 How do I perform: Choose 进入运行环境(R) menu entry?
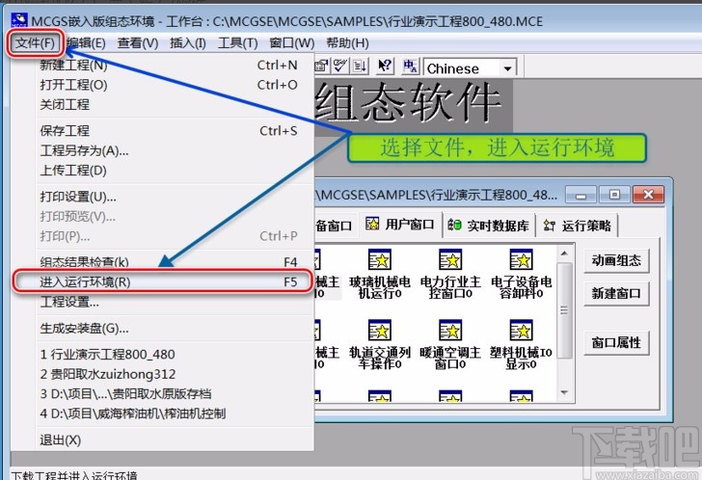(x=162, y=281)
